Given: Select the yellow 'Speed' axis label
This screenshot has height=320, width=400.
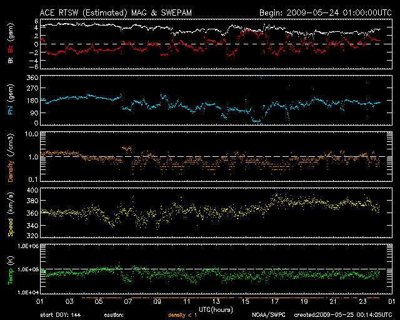Looking at the screenshot, I should [11, 227].
